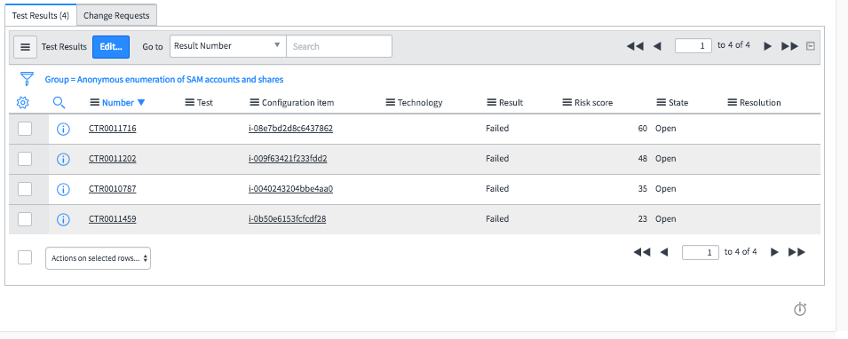Go to next page in top pagination
Viewport: 848px width, 339px height.
pyautogui.click(x=767, y=46)
